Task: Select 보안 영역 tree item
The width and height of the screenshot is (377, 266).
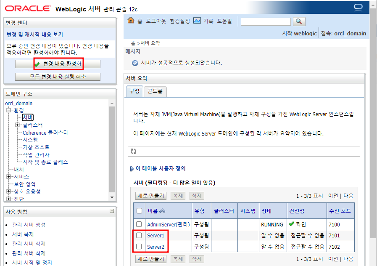Action: click(25, 184)
